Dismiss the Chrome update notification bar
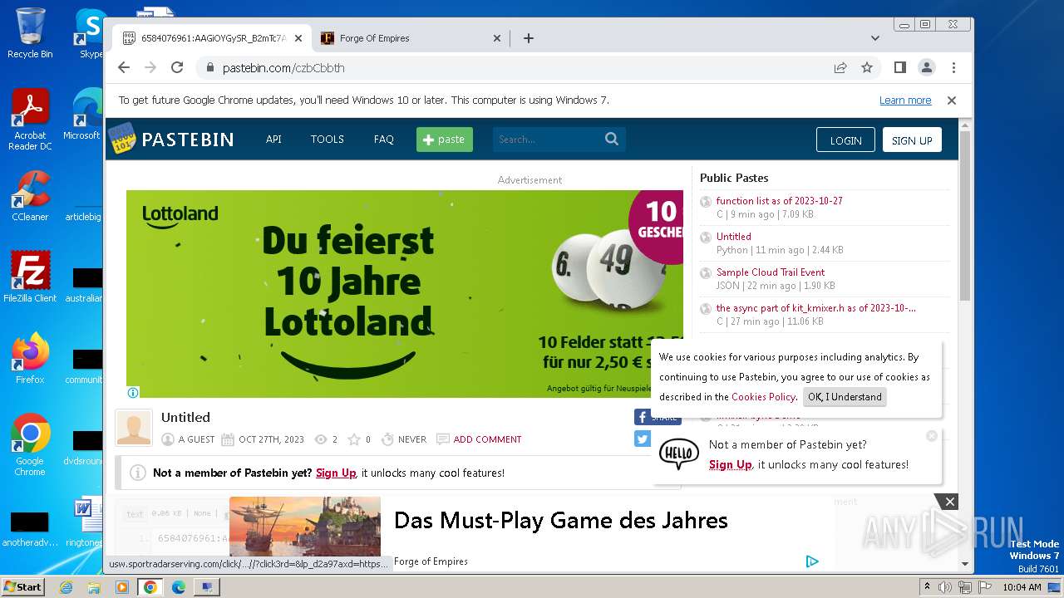 click(x=952, y=100)
